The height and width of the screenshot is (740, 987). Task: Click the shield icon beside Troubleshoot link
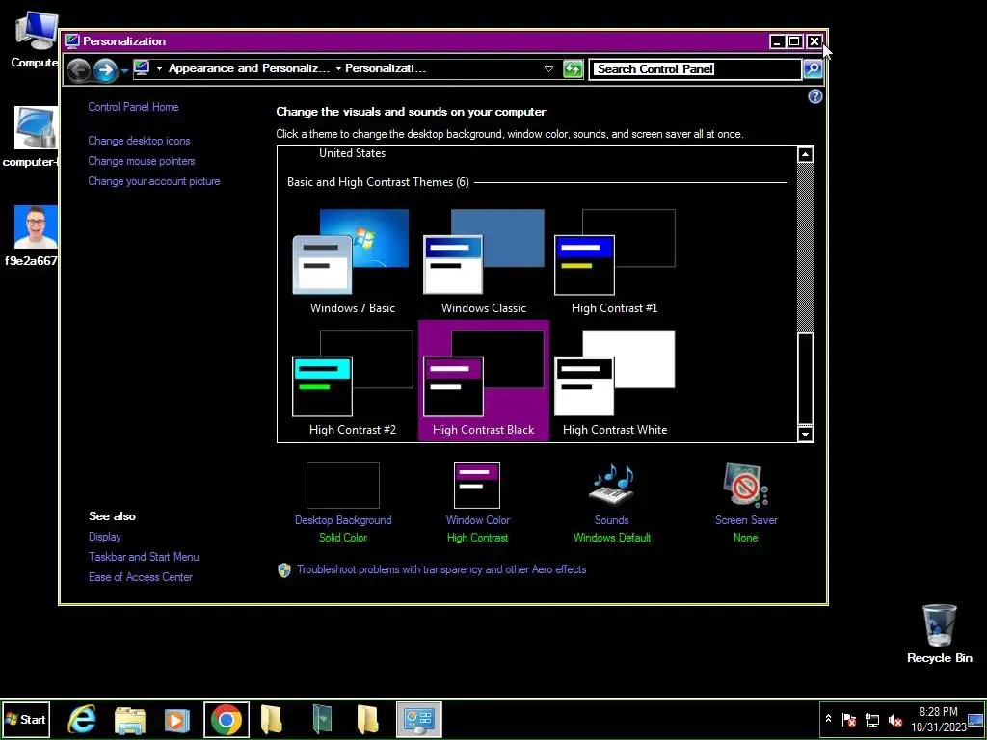[x=284, y=570]
